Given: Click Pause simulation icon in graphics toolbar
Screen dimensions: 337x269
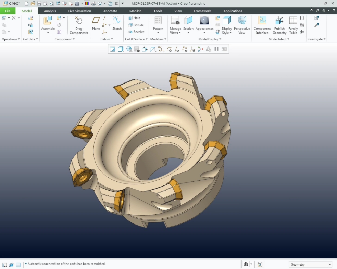Looking at the screenshot, I should point(216,49).
